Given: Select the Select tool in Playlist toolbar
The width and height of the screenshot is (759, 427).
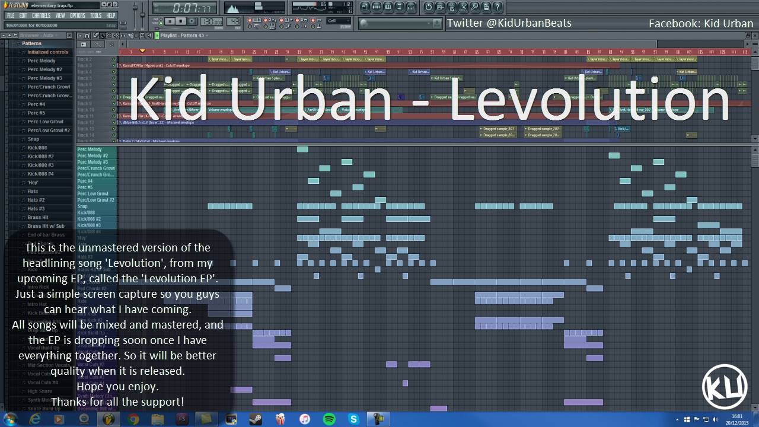Looking at the screenshot, I should [136, 36].
